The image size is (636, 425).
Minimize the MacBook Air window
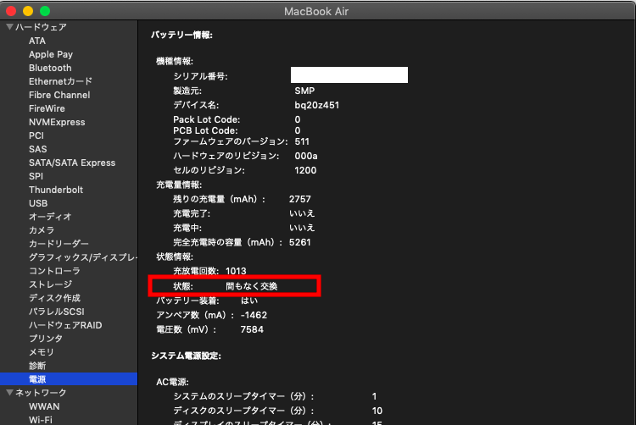[28, 11]
